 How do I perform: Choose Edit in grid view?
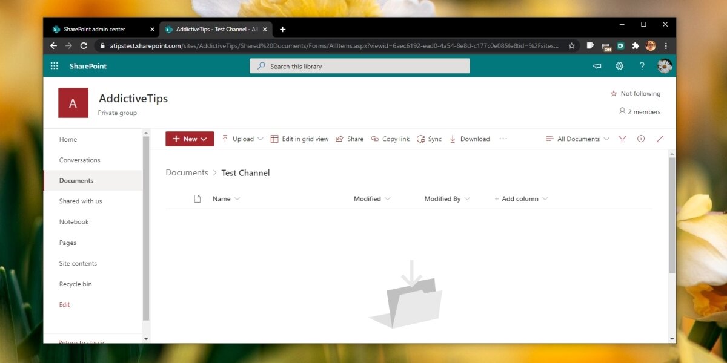tap(299, 139)
